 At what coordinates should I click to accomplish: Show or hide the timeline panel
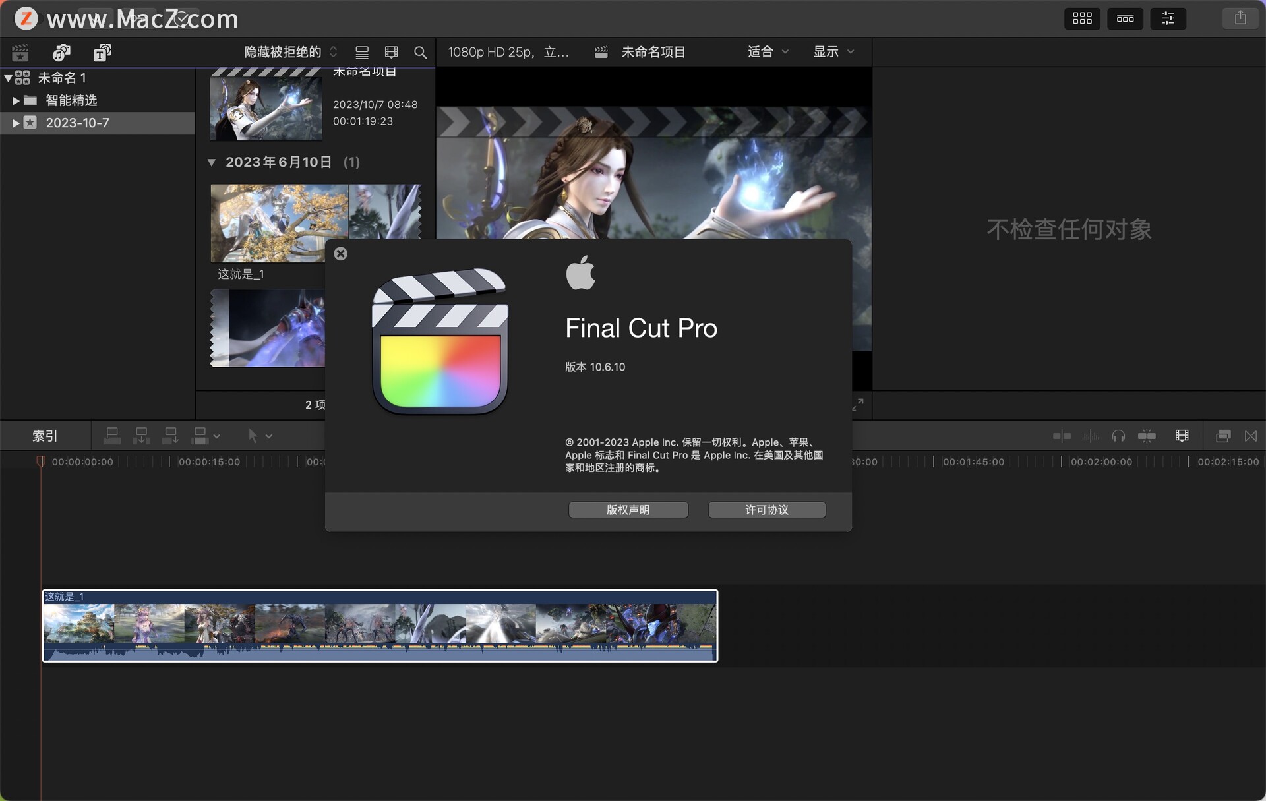coord(1125,18)
